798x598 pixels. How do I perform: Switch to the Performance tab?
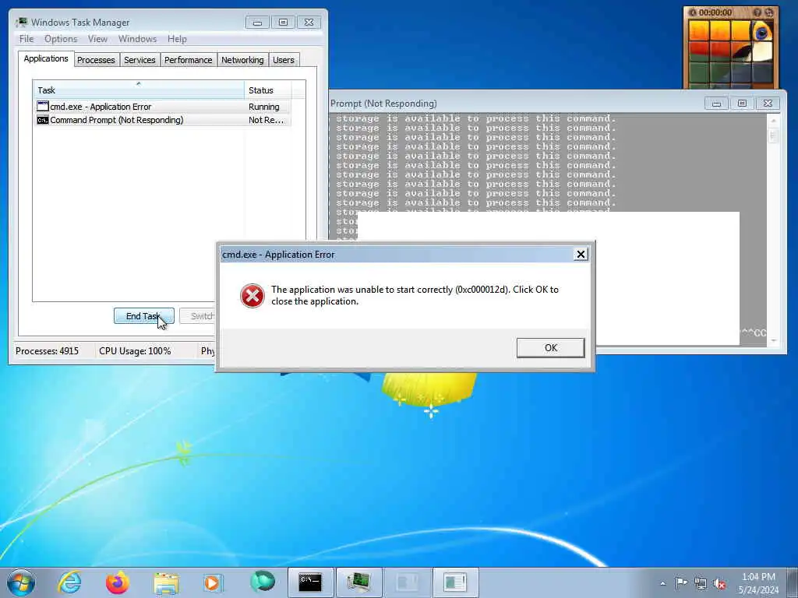[x=189, y=60]
